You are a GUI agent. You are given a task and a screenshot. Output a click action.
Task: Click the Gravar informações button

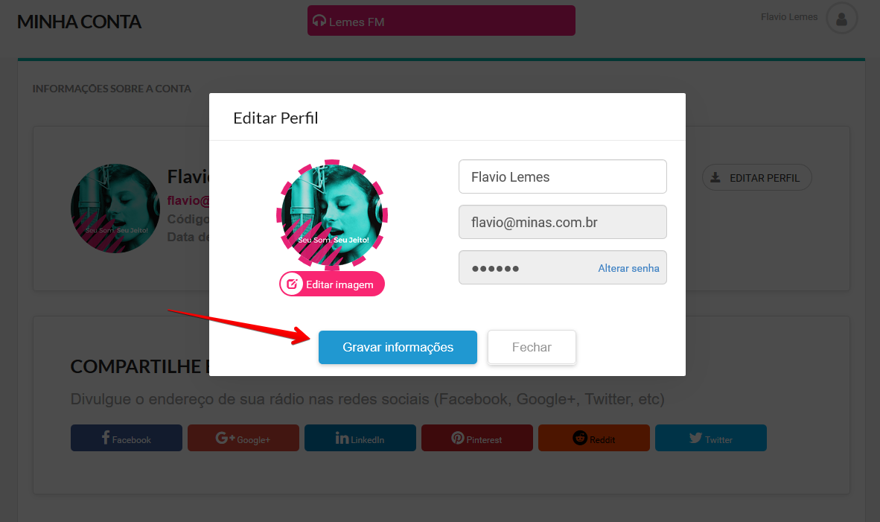pos(398,348)
